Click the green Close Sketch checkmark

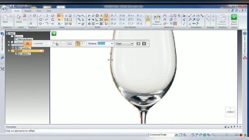[x=234, y=17]
